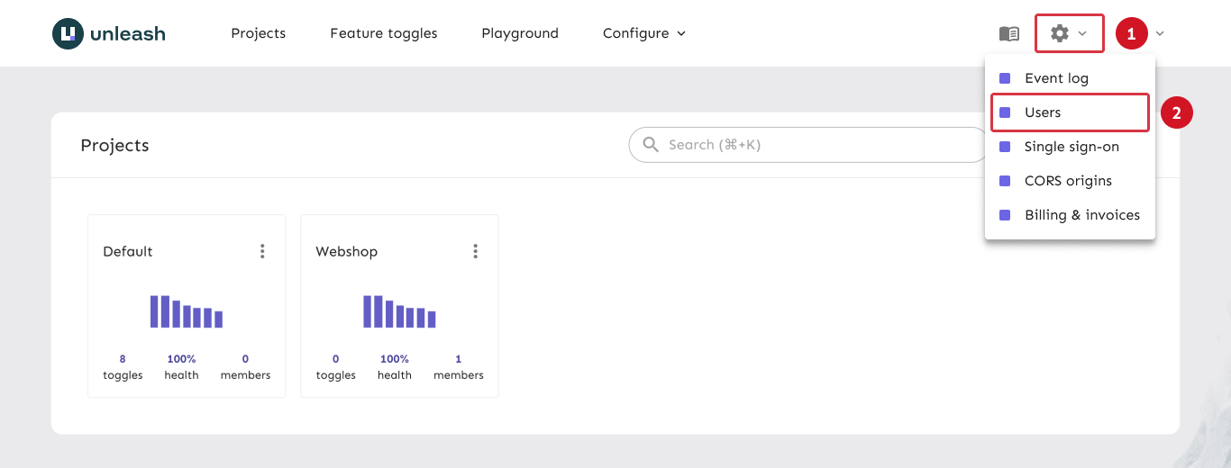Navigate to Playground
The height and width of the screenshot is (468, 1231).
(x=519, y=33)
